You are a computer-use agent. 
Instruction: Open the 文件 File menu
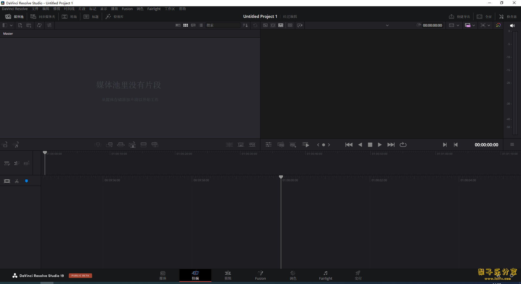coord(35,9)
